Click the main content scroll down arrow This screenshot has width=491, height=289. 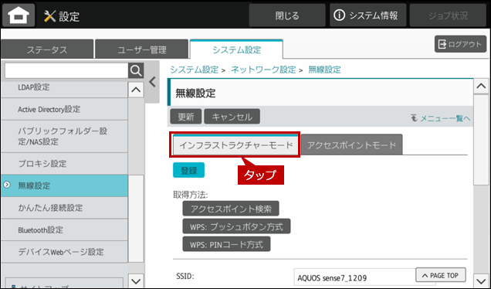(481, 280)
